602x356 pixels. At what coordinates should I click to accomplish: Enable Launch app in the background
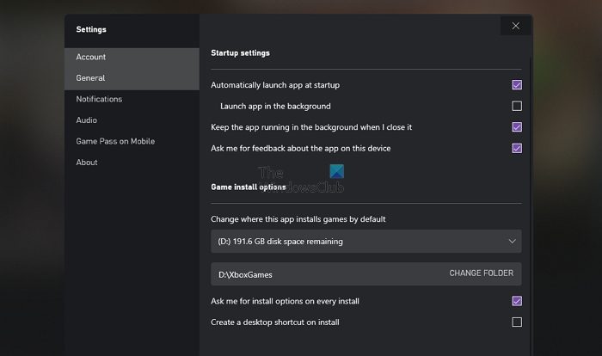click(x=517, y=106)
